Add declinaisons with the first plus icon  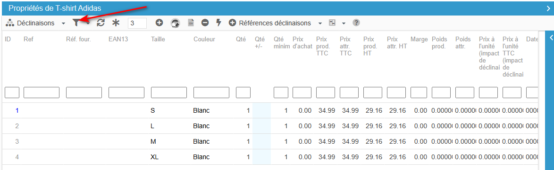159,23
